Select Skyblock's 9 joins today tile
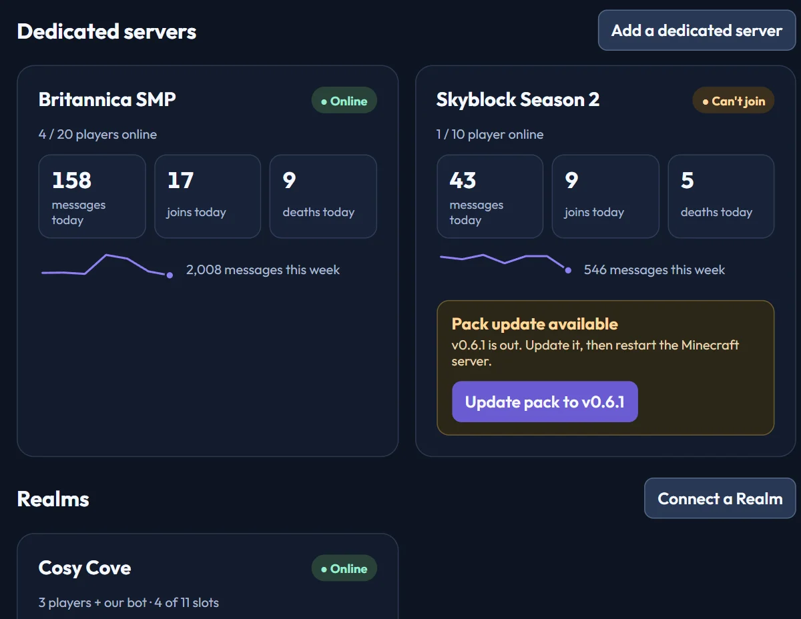 pyautogui.click(x=605, y=196)
